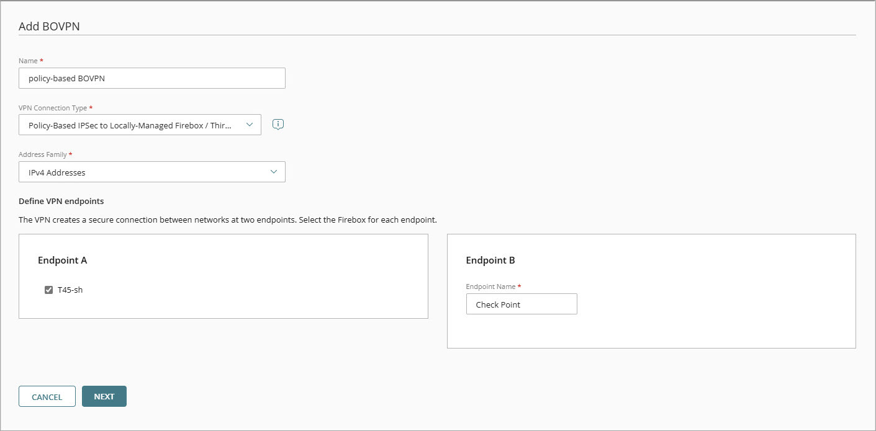Enable T45-sh as Endpoint A device

(x=48, y=289)
